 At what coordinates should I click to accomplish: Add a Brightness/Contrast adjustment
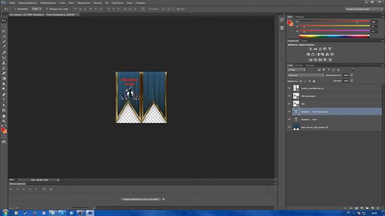coord(310,49)
